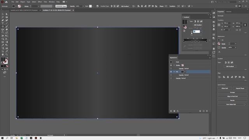Image resolution: width=249 pixels, height=140 pixels.
Task: Open control bar Stroke weight dropdown
Action: click(x=39, y=6)
